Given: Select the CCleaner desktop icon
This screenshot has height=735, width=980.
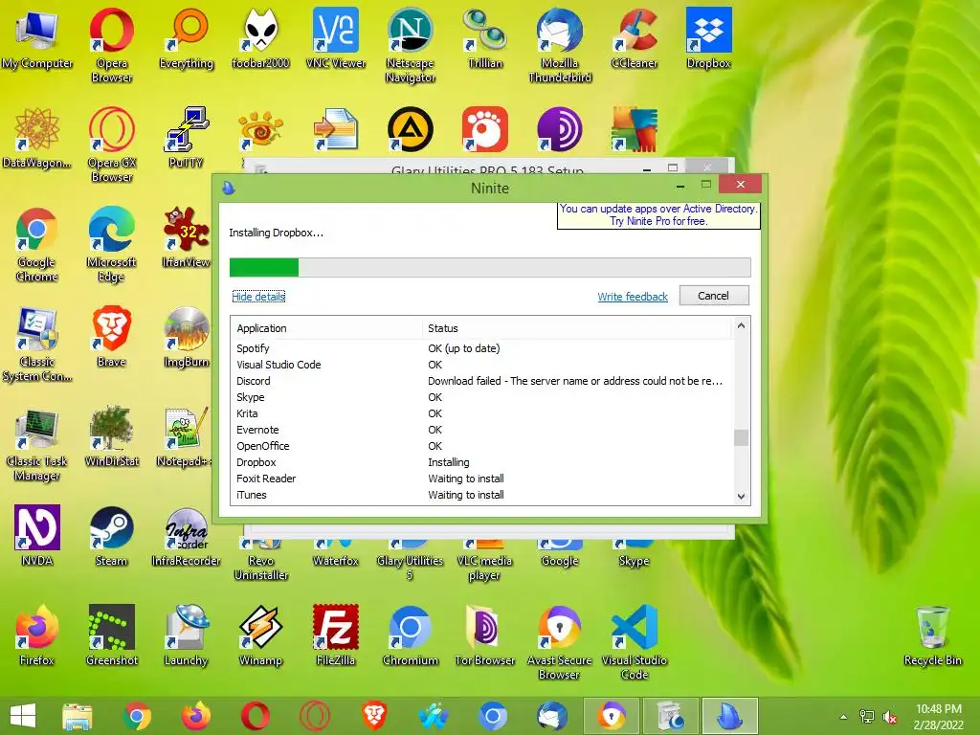Looking at the screenshot, I should [x=635, y=39].
